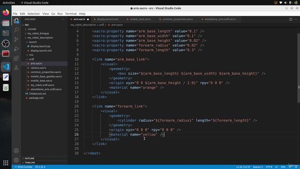Expand the my_robot_bringup folder
This screenshot has height=169, width=300.
pyautogui.click(x=38, y=33)
